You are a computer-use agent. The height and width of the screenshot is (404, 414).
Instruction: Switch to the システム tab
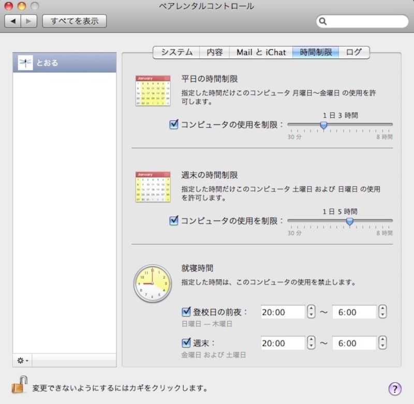point(176,52)
